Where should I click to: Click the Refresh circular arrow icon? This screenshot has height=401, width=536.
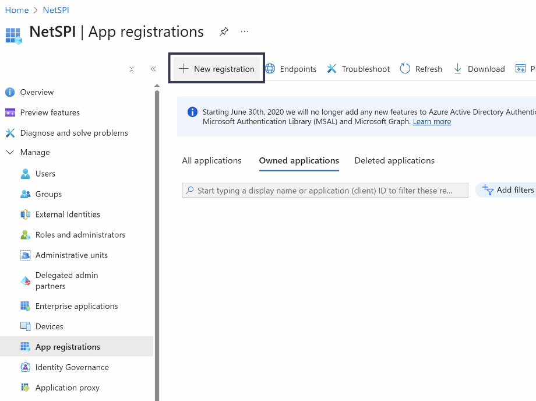(405, 69)
